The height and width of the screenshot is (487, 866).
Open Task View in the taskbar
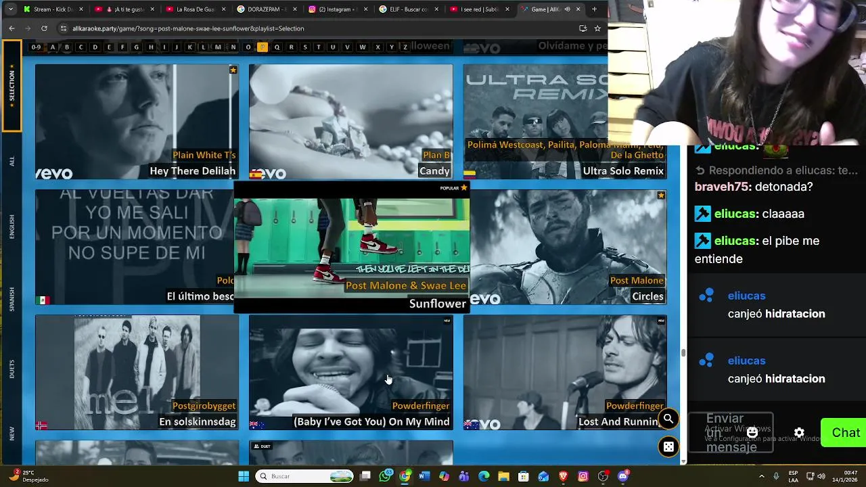[x=365, y=476]
